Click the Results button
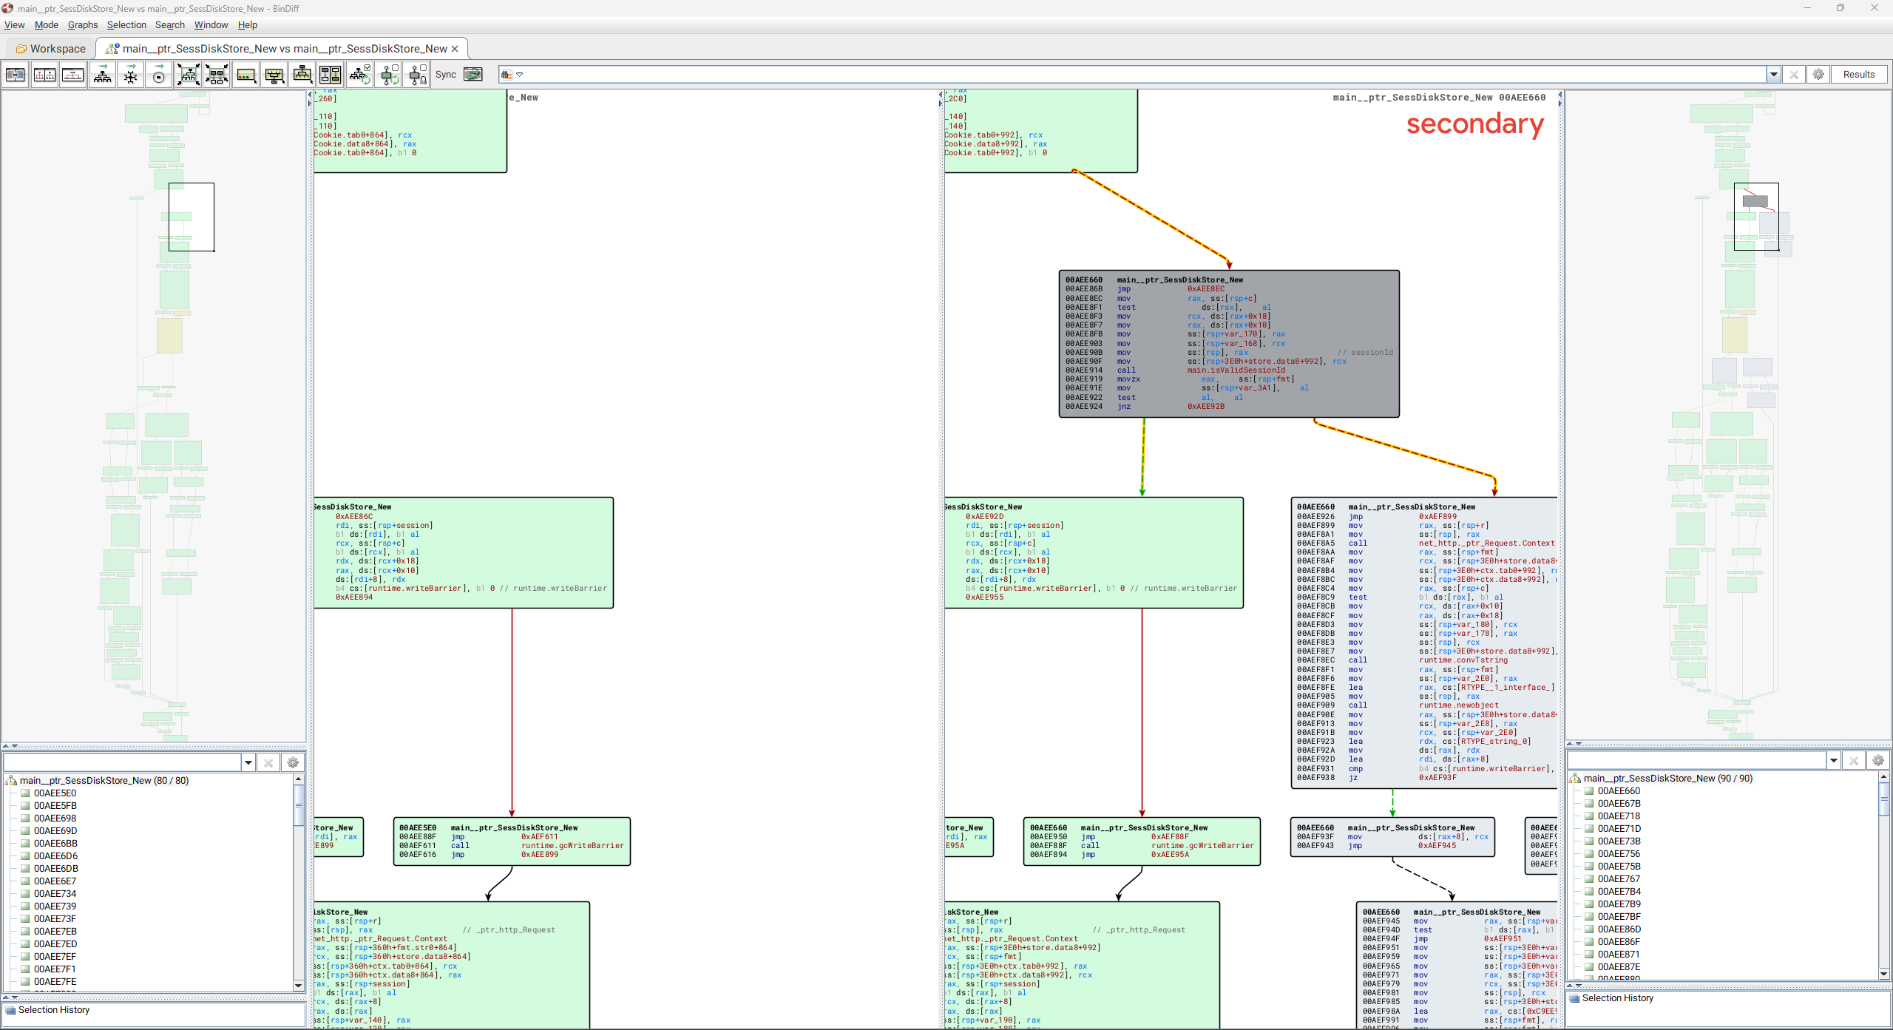This screenshot has width=1893, height=1030. coord(1858,75)
